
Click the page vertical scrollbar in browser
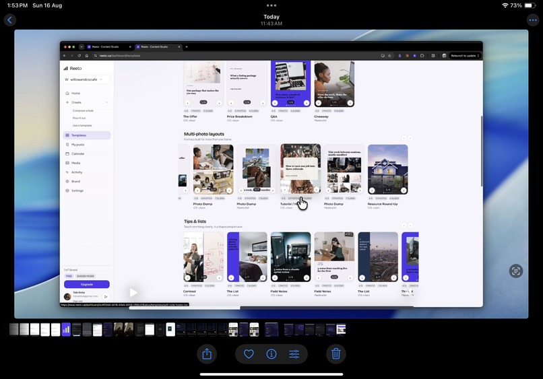[x=482, y=151]
